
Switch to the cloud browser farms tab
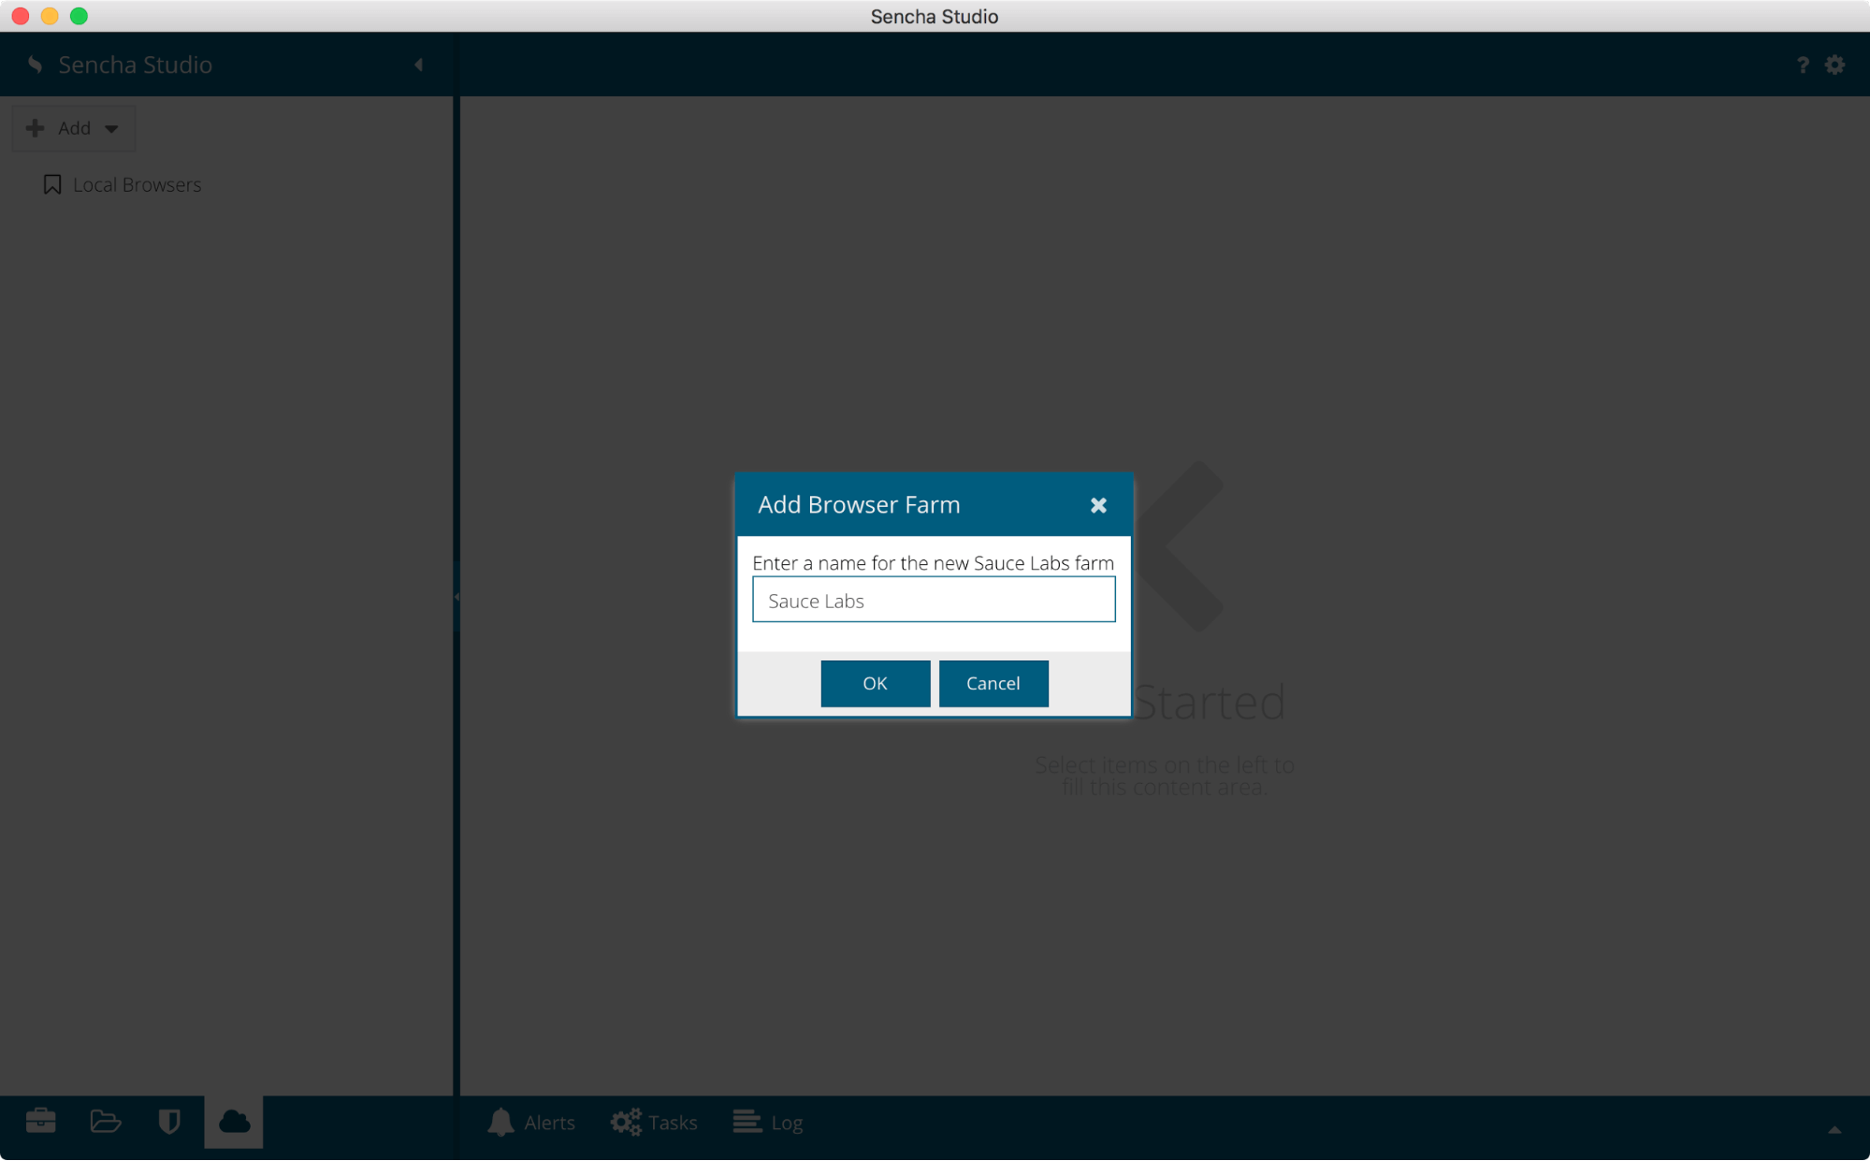[x=234, y=1121]
